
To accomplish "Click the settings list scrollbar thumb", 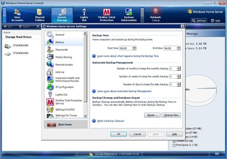I will [85, 68].
